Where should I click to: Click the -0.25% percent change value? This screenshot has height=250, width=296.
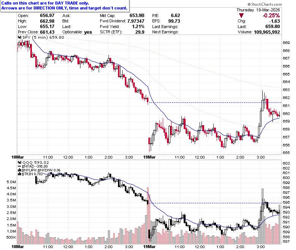(271, 16)
